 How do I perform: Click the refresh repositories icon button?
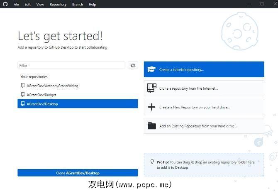point(133,66)
